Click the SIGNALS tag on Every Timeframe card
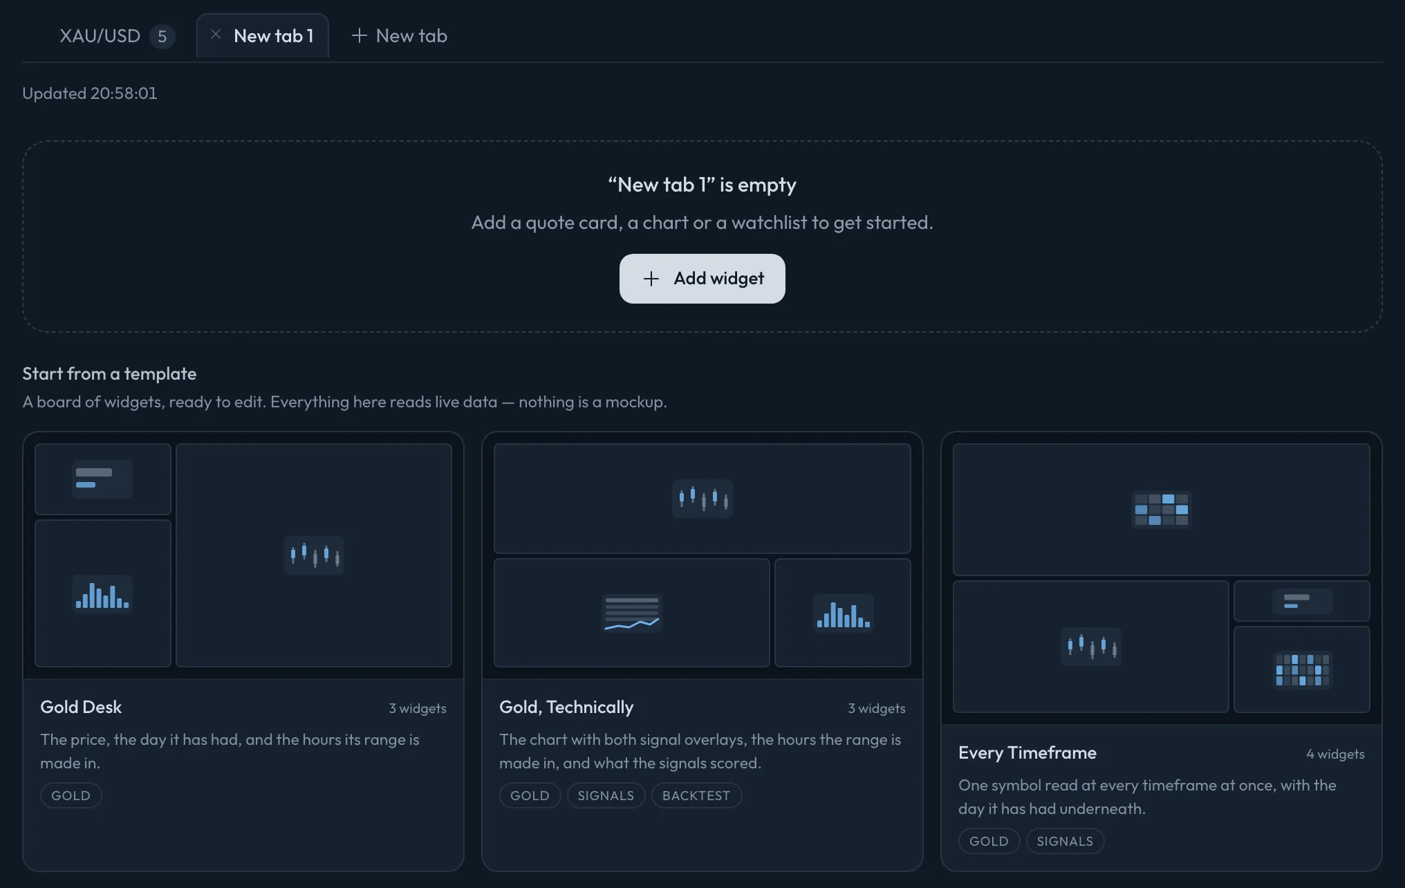This screenshot has height=888, width=1405. 1065,841
